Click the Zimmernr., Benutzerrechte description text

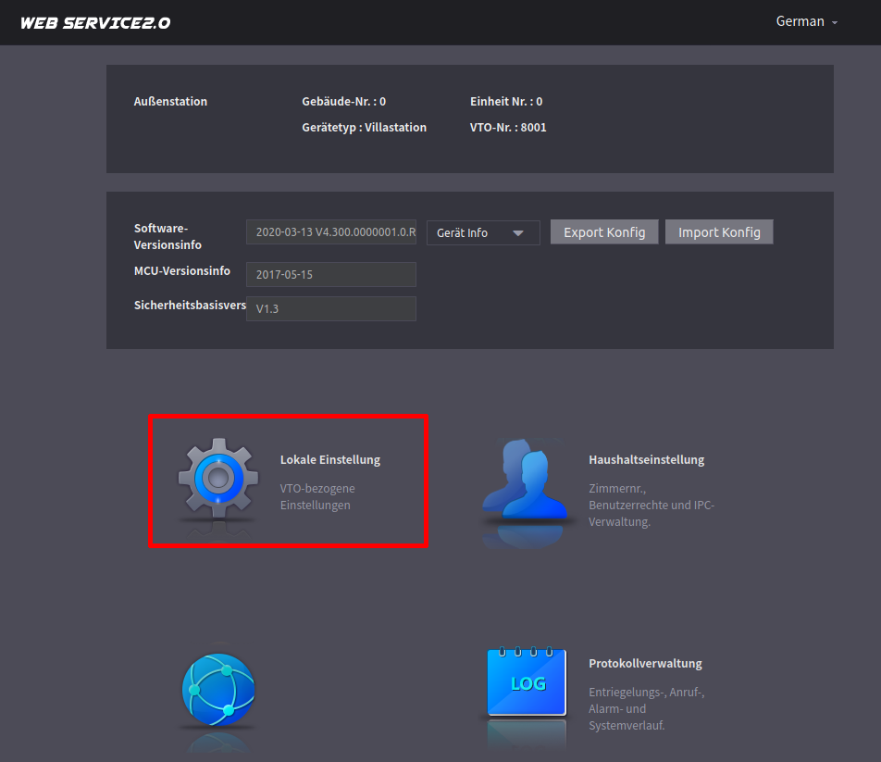(651, 506)
